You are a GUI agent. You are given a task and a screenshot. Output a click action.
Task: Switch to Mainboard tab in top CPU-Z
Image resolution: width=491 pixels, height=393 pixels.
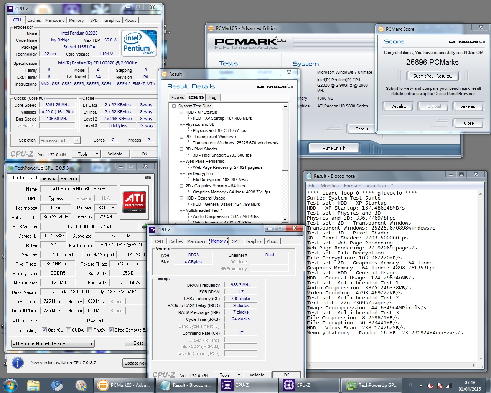tap(55, 20)
